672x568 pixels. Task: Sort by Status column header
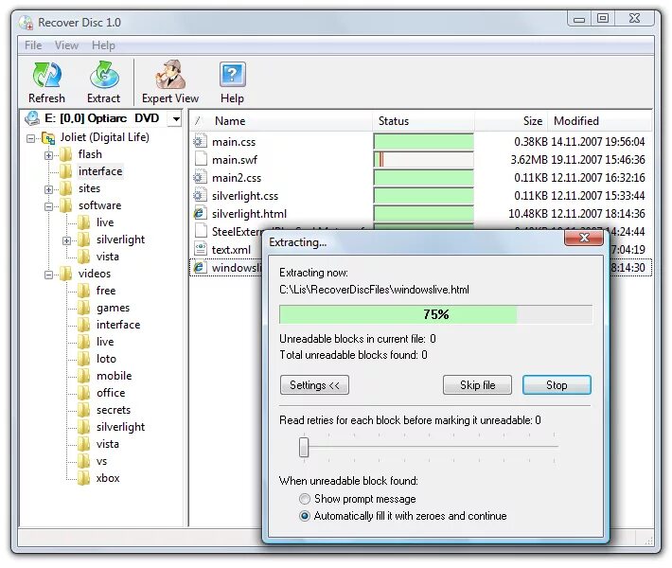point(423,121)
